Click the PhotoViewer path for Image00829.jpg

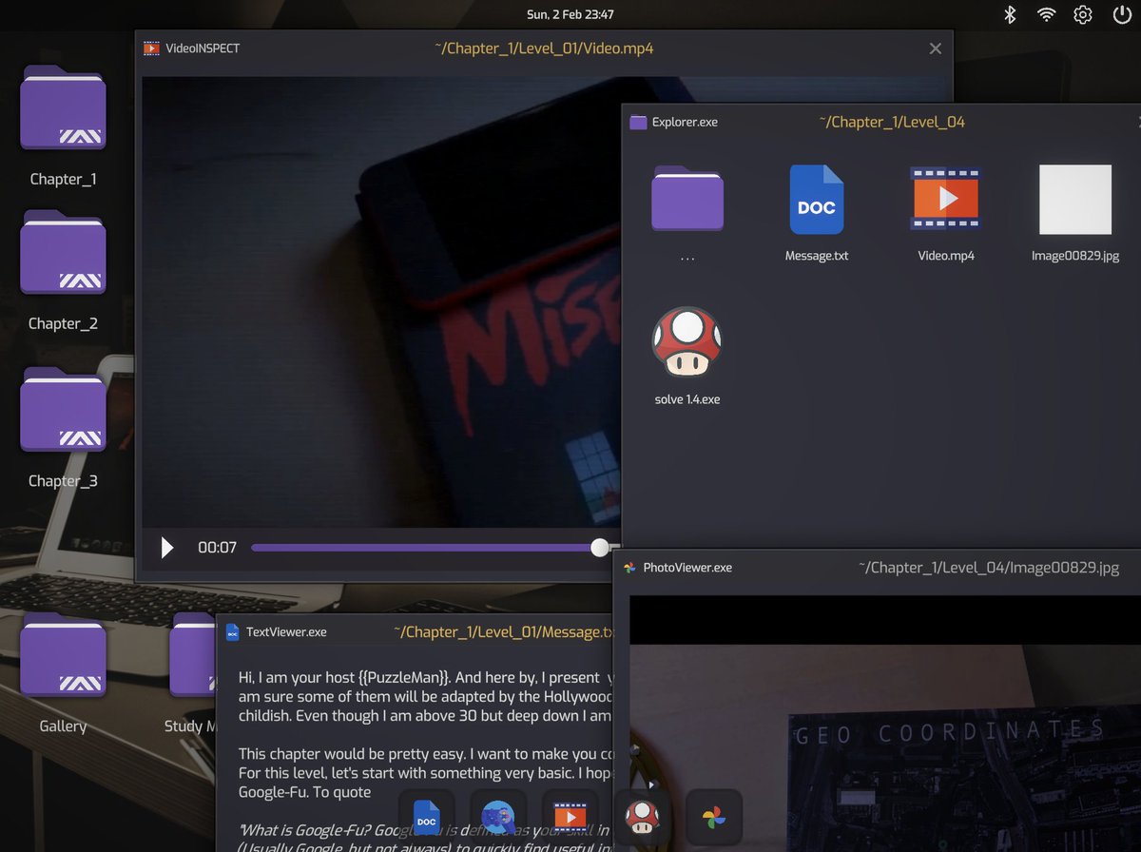(x=989, y=568)
